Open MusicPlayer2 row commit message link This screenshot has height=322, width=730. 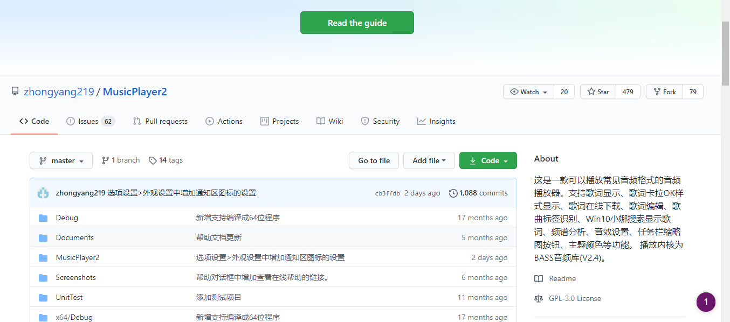(x=270, y=257)
